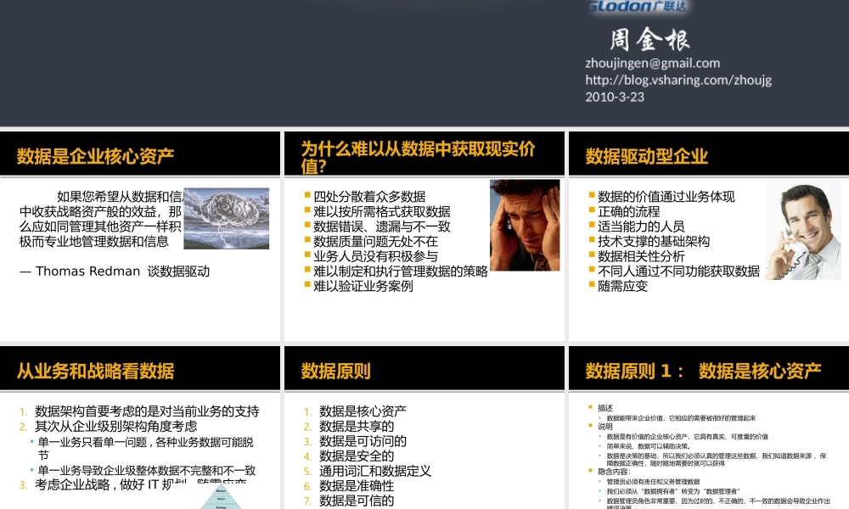The width and height of the screenshot is (849, 509).
Task: Open the 数据原则 1：数据是核心资产 slide
Action: [x=709, y=428]
